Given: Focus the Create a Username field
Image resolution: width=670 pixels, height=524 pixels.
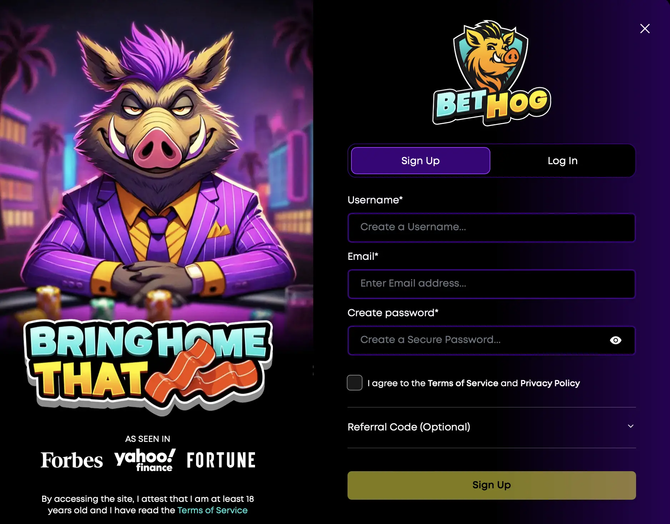Looking at the screenshot, I should 492,227.
